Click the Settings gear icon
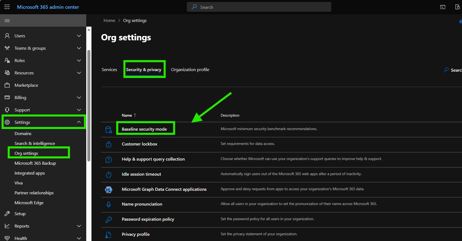Viewport: 462px width, 241px height. [7, 122]
